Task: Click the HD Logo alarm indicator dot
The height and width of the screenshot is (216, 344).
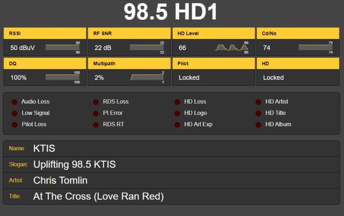Action: point(177,113)
